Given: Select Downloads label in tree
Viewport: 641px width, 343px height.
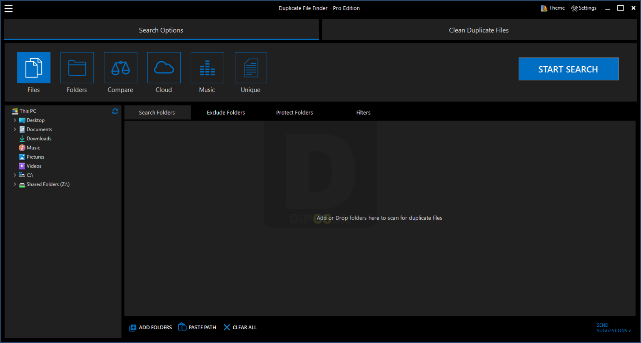Looking at the screenshot, I should (39, 139).
